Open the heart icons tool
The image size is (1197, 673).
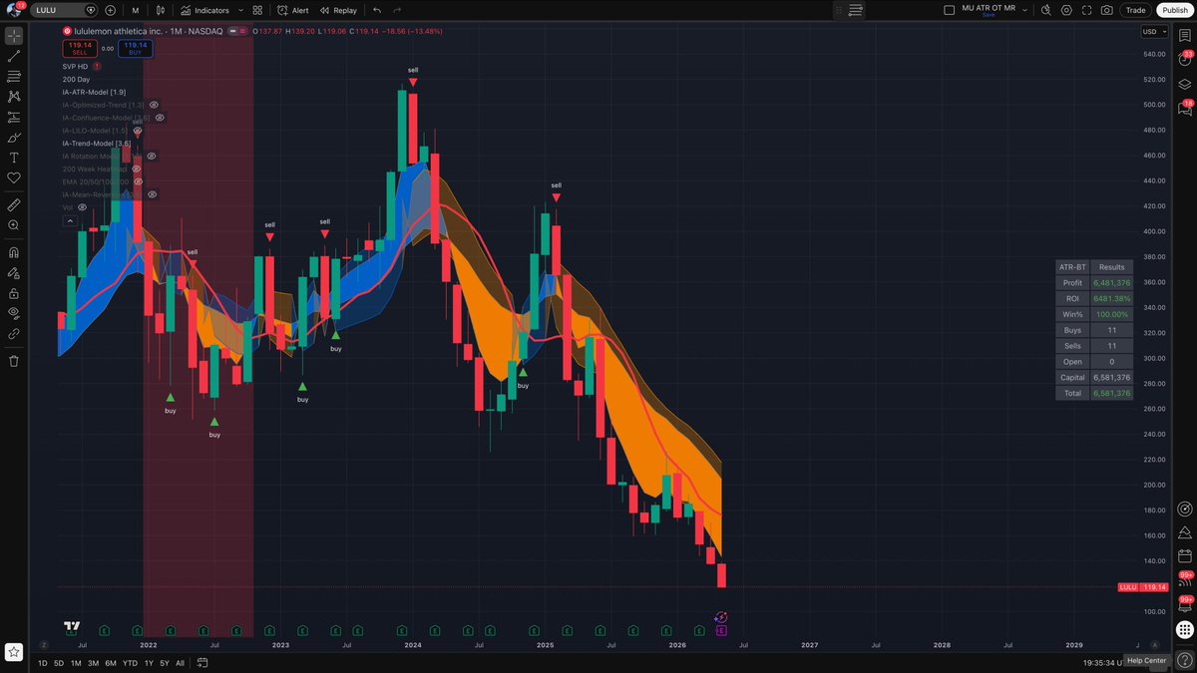point(14,177)
